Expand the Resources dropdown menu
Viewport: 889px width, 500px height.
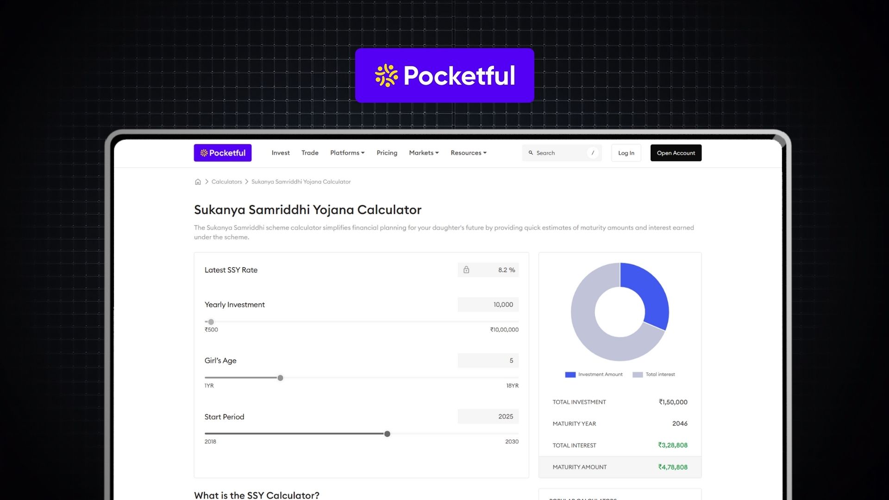[x=468, y=153]
